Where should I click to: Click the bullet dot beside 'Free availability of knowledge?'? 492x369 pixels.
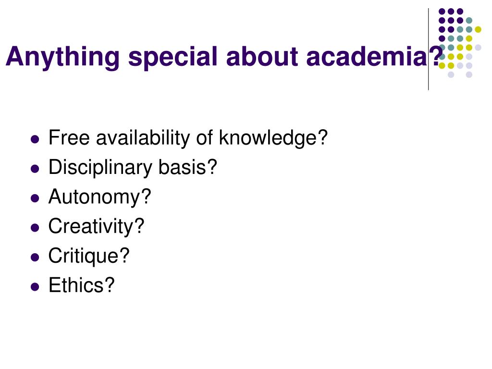pyautogui.click(x=35, y=139)
